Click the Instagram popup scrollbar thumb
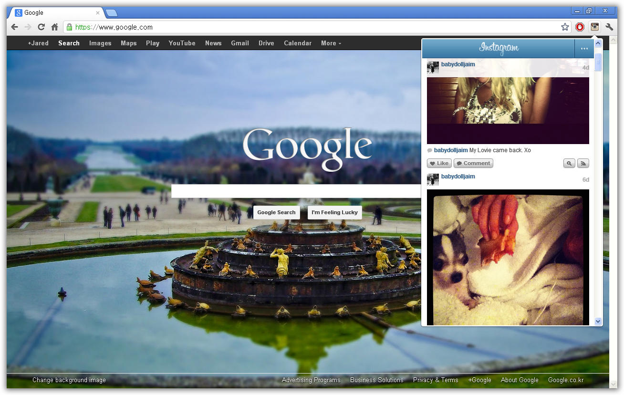Image resolution: width=624 pixels, height=395 pixels. [x=598, y=62]
